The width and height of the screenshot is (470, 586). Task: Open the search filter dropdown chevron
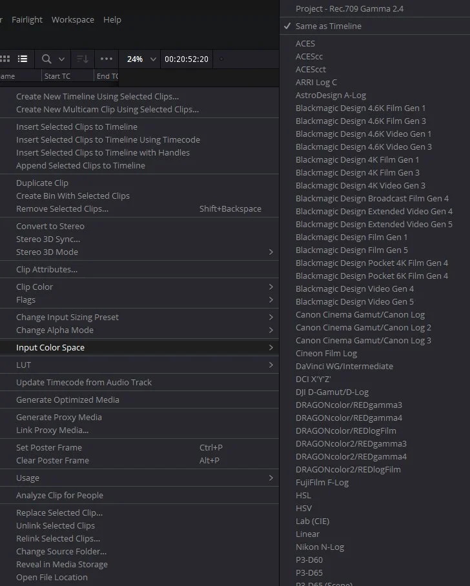tap(62, 59)
